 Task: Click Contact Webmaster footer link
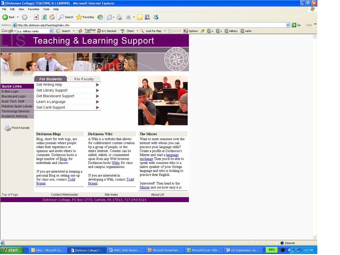coord(64,194)
